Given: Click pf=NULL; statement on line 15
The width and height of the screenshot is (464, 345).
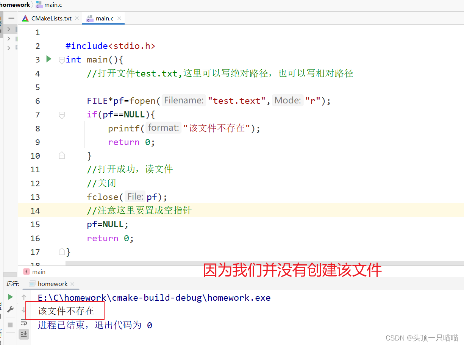Looking at the screenshot, I should (108, 224).
